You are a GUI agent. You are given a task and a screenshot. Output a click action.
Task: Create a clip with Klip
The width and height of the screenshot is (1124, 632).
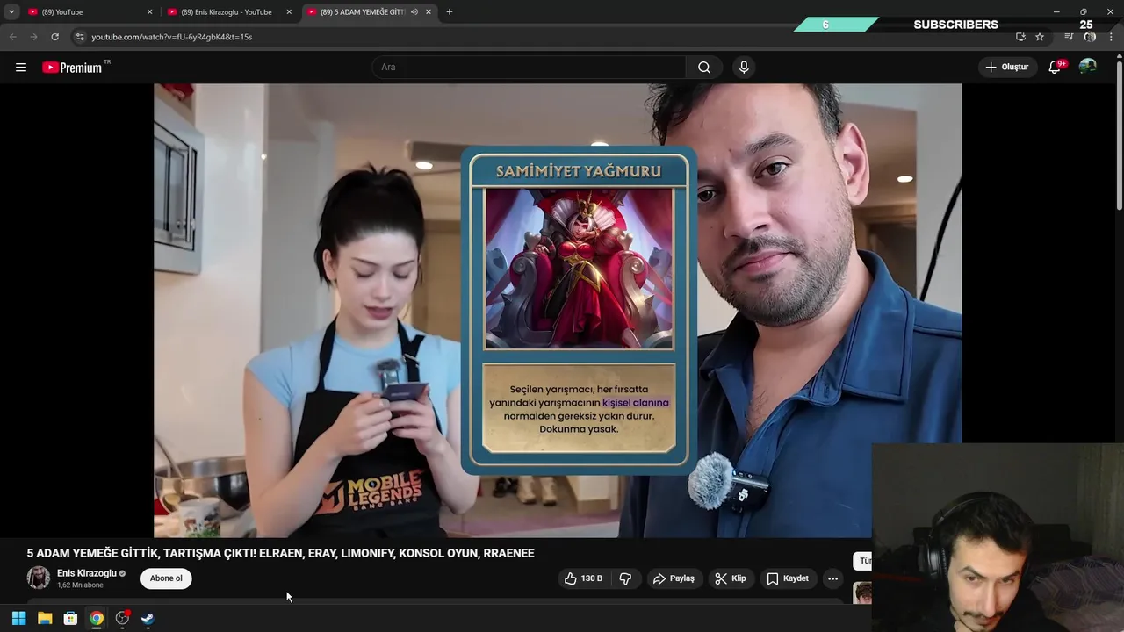[x=731, y=578]
